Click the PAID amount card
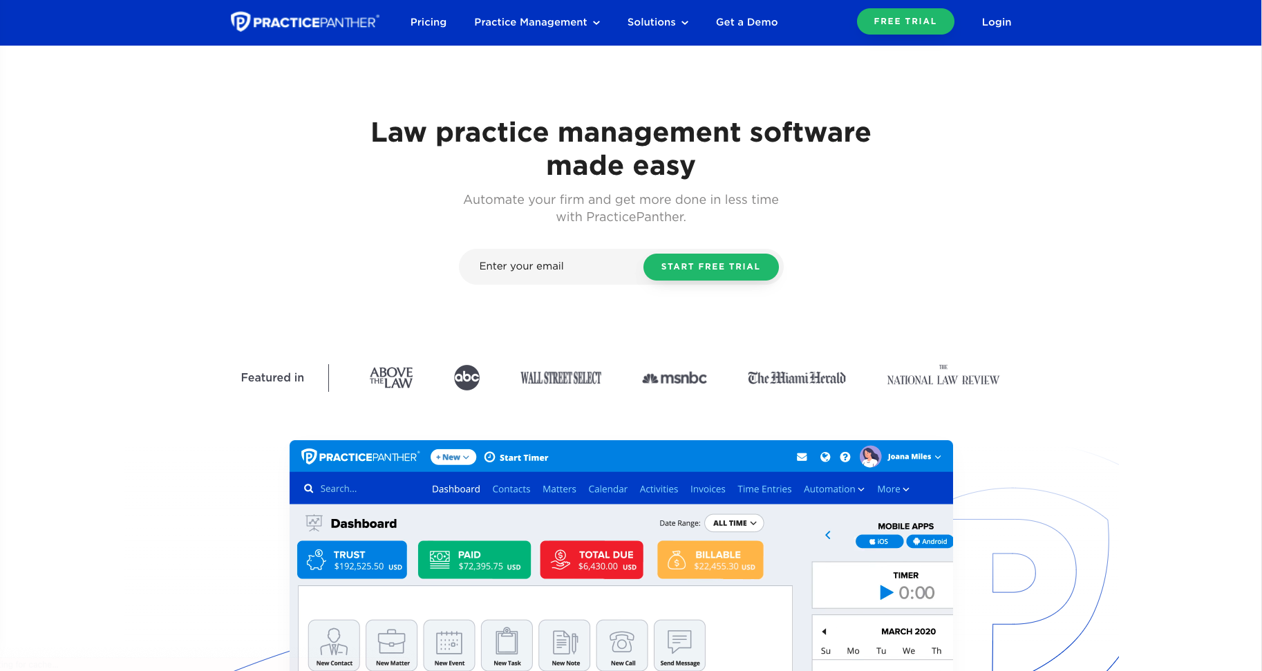Viewport: 1262px width, 671px height. tap(474, 560)
